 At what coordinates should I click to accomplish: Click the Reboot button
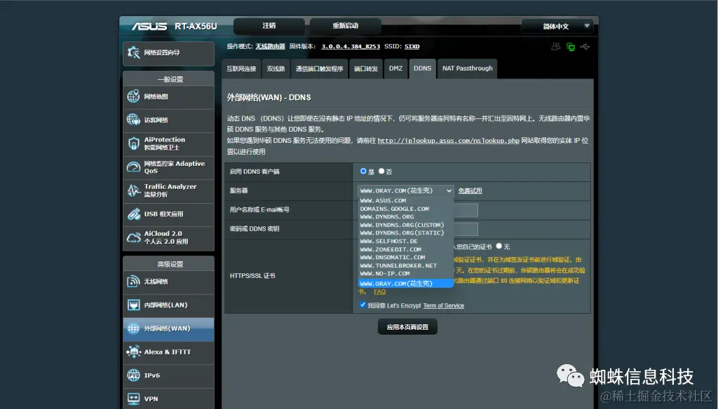(x=345, y=26)
